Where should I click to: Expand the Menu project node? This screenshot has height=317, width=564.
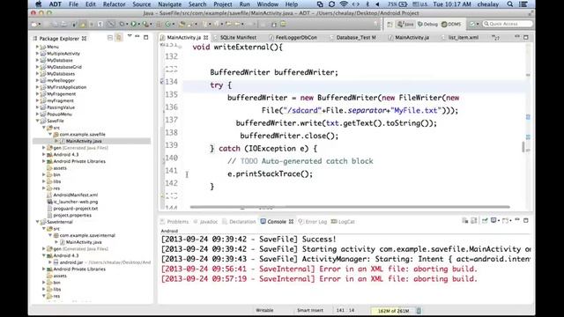tap(37, 47)
